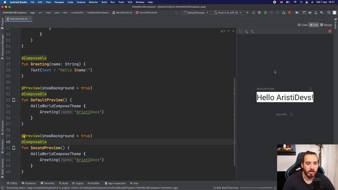Open Search Everywhere magnifier in toolbar
338x190 pixels.
pyautogui.click(x=328, y=13)
